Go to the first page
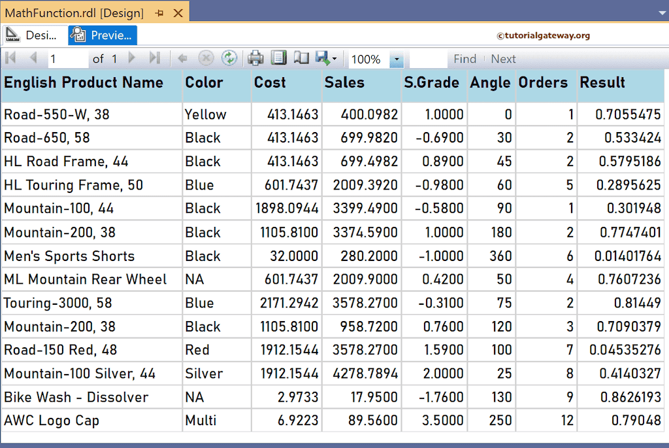Screen dimensions: 669x448 click(x=10, y=58)
